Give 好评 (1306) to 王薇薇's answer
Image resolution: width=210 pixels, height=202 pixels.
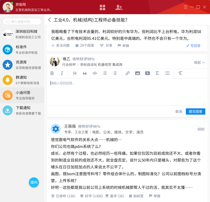coord(91,196)
